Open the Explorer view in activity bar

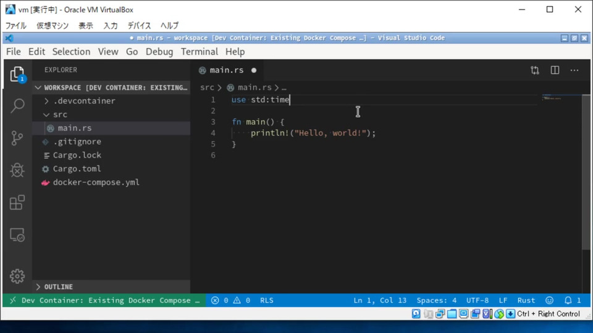(17, 74)
